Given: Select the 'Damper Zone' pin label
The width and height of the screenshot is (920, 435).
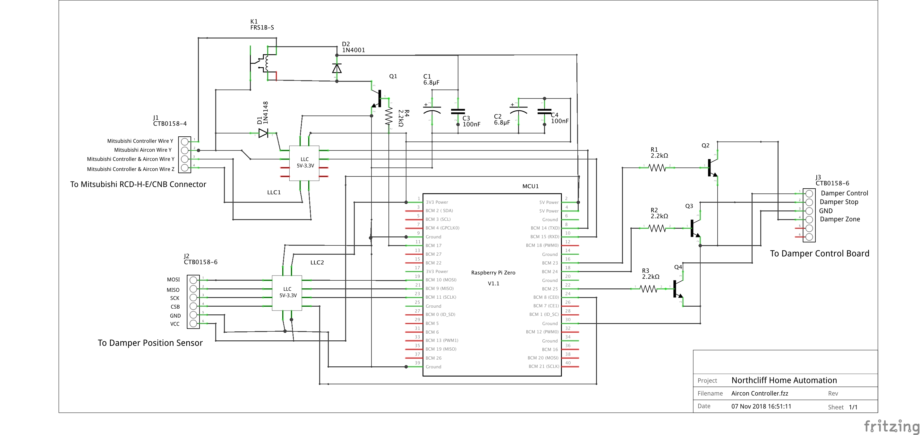Looking at the screenshot, I should (839, 219).
